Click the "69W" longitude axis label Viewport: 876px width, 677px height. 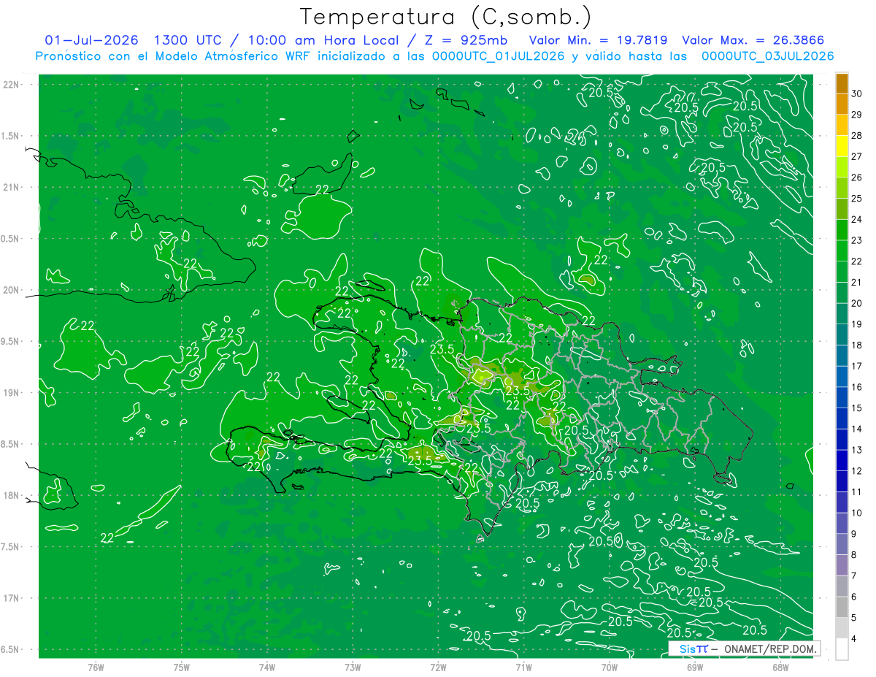tap(695, 667)
